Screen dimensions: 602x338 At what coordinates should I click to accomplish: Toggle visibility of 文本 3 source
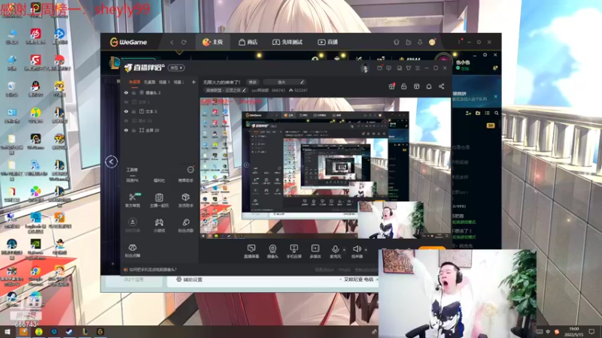point(126,111)
